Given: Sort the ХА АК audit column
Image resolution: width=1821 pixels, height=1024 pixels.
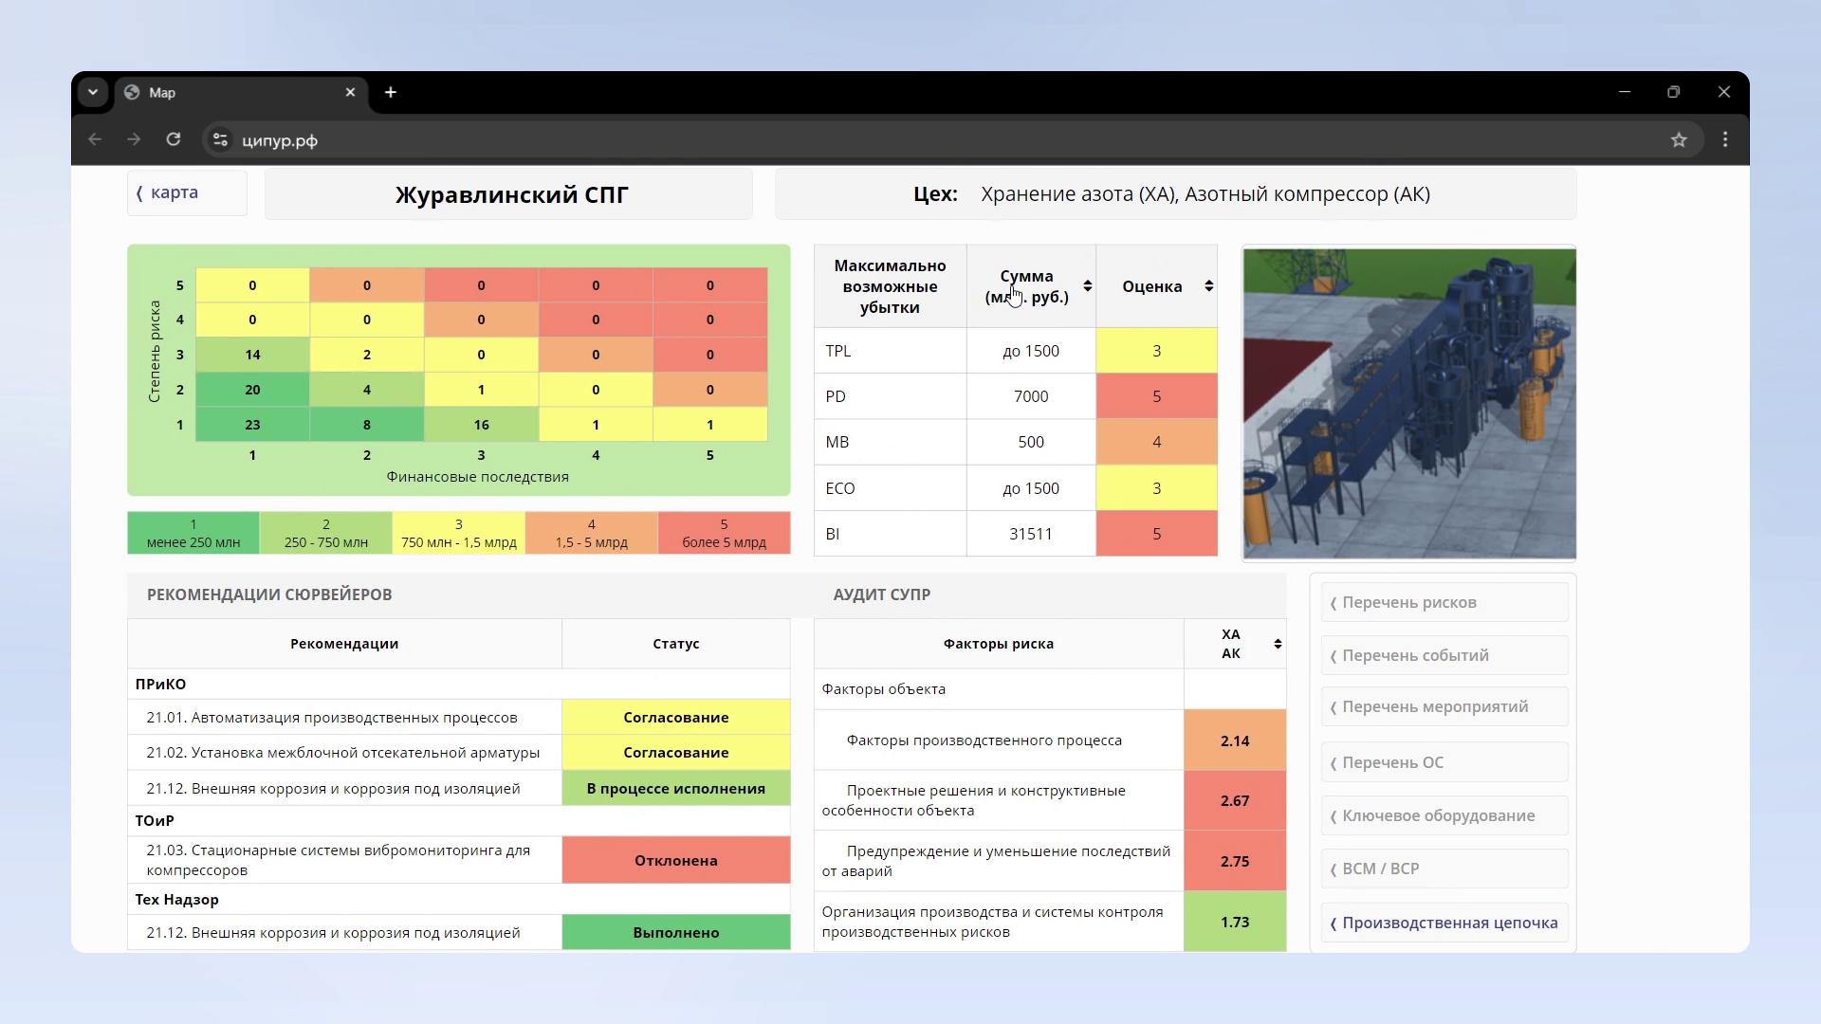Looking at the screenshot, I should click(1278, 644).
